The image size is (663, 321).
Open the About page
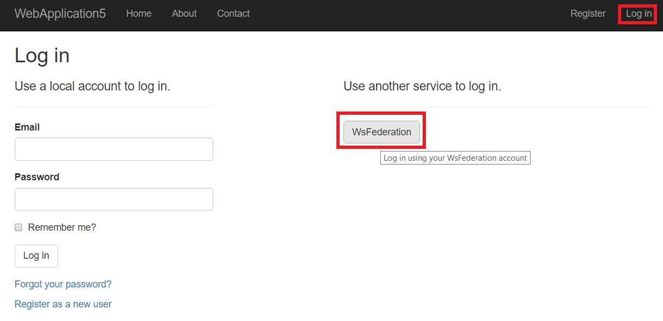click(x=184, y=14)
